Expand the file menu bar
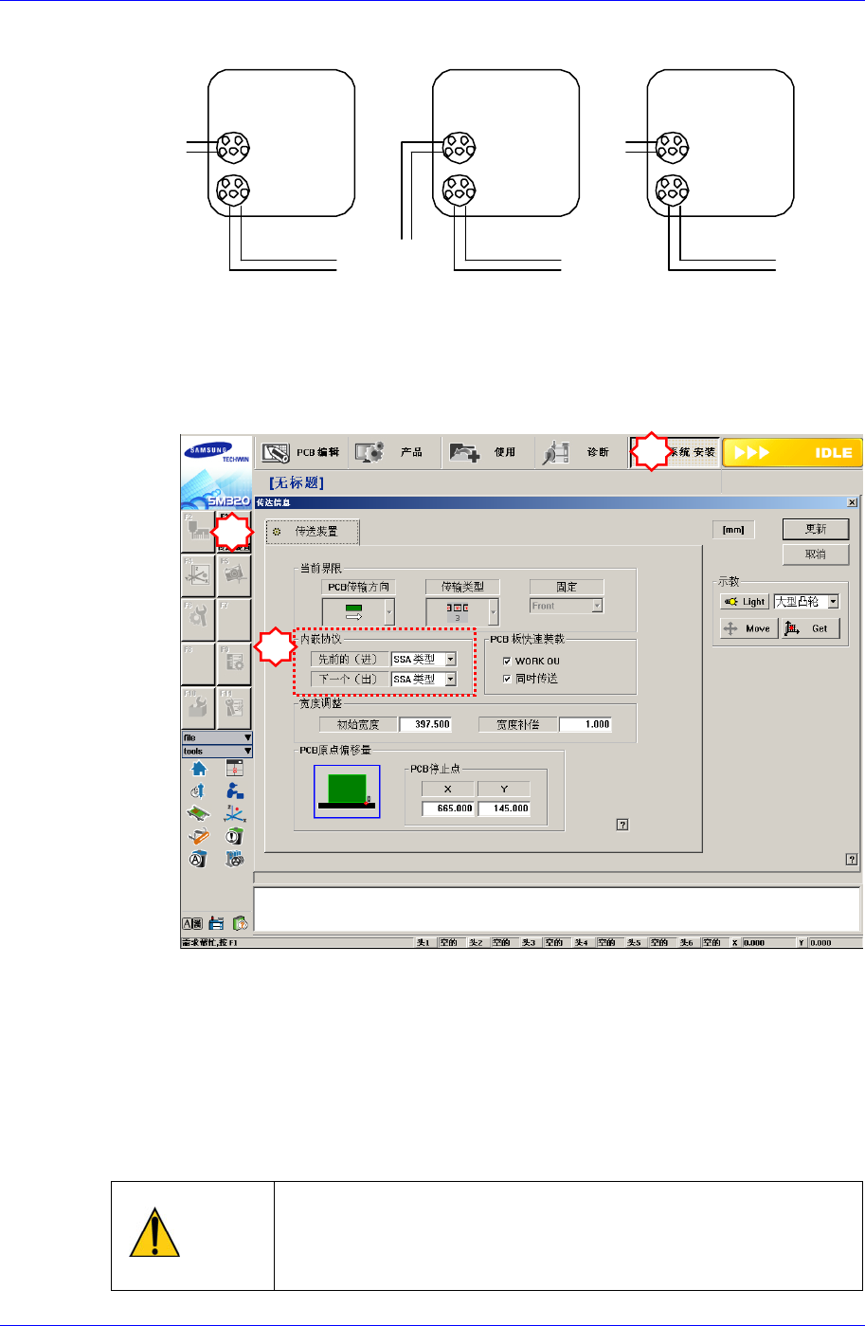The width and height of the screenshot is (865, 1326). pos(217,737)
